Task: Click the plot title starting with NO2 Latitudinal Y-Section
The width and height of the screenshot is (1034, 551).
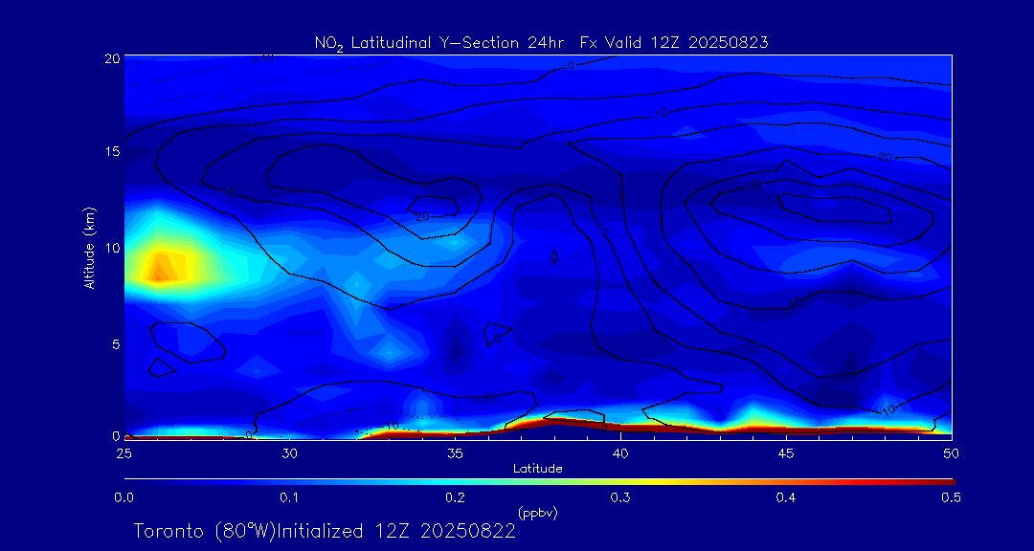Action: pyautogui.click(x=541, y=42)
